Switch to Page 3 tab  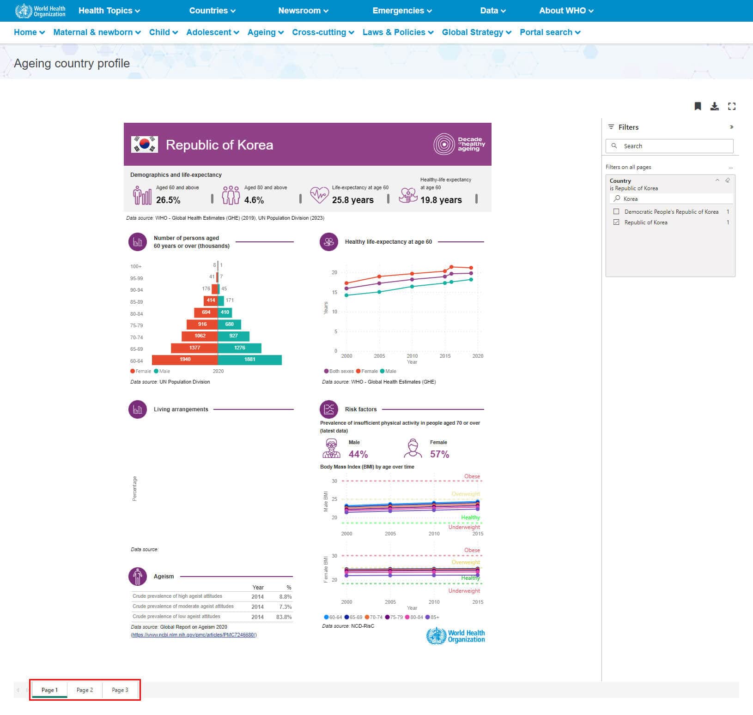point(120,690)
